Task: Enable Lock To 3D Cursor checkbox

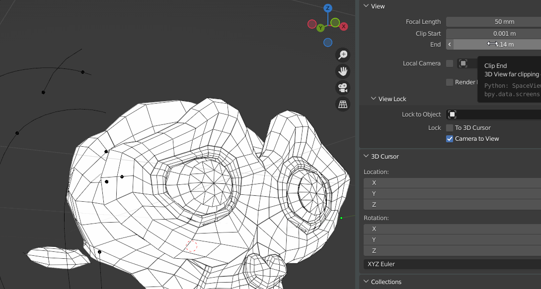Action: tap(450, 128)
